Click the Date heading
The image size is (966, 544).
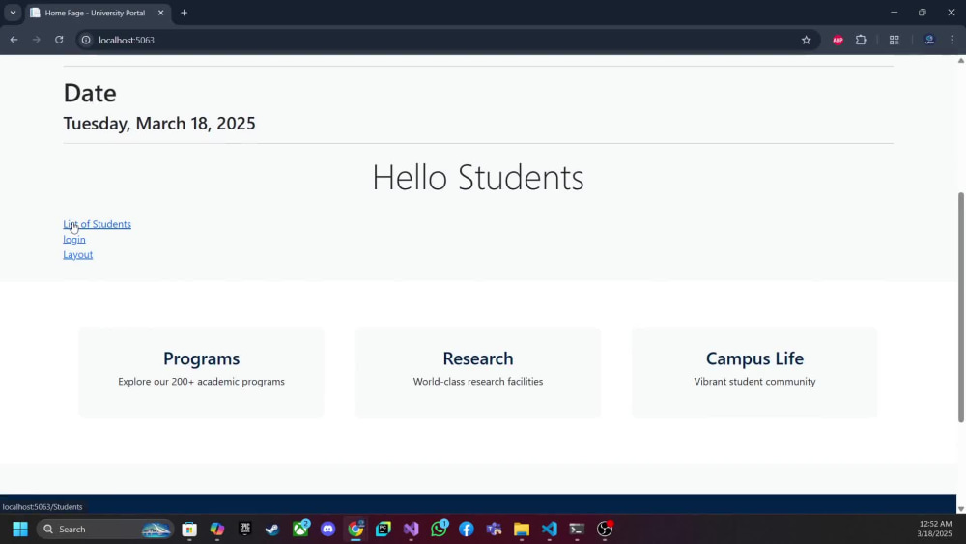click(x=90, y=93)
